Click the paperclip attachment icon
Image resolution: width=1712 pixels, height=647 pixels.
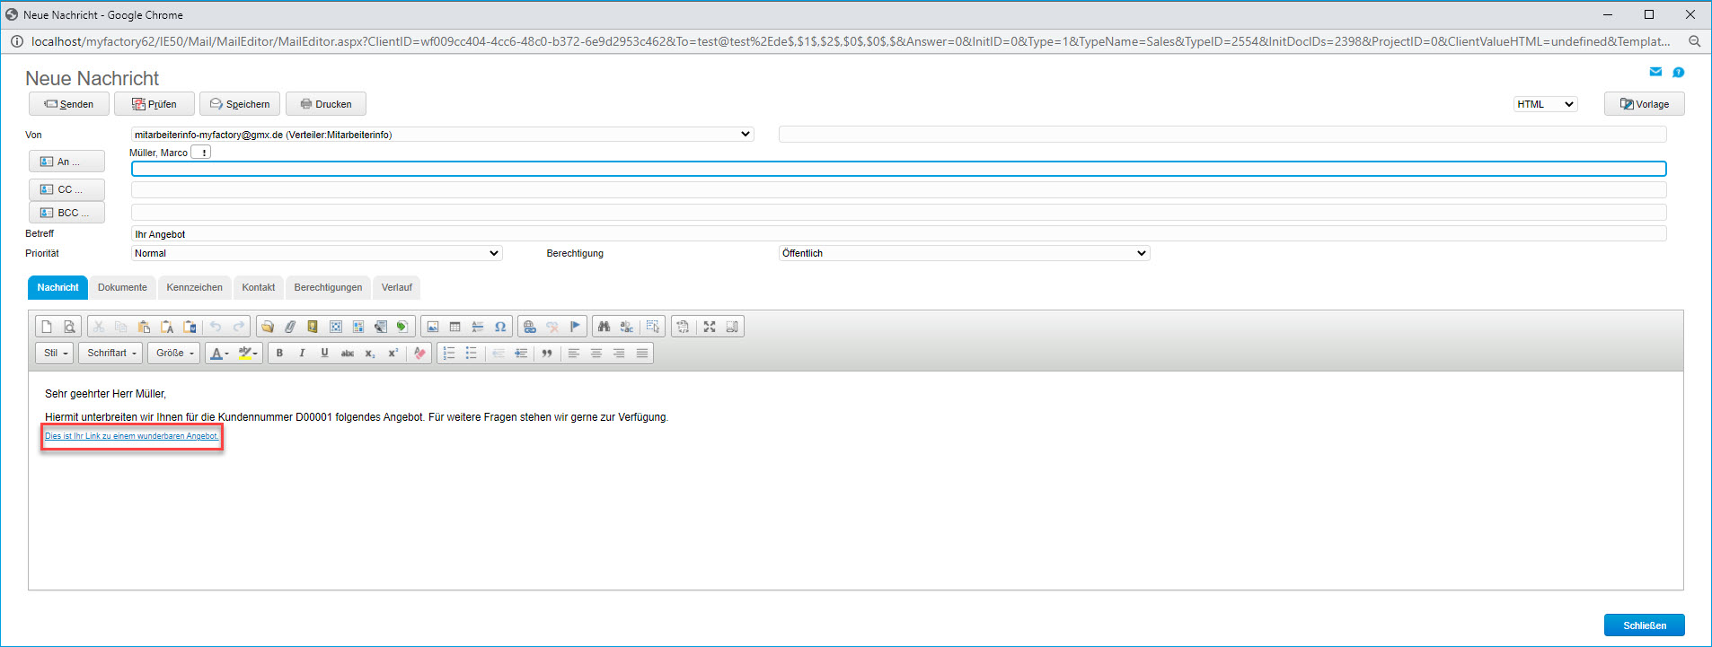click(290, 327)
